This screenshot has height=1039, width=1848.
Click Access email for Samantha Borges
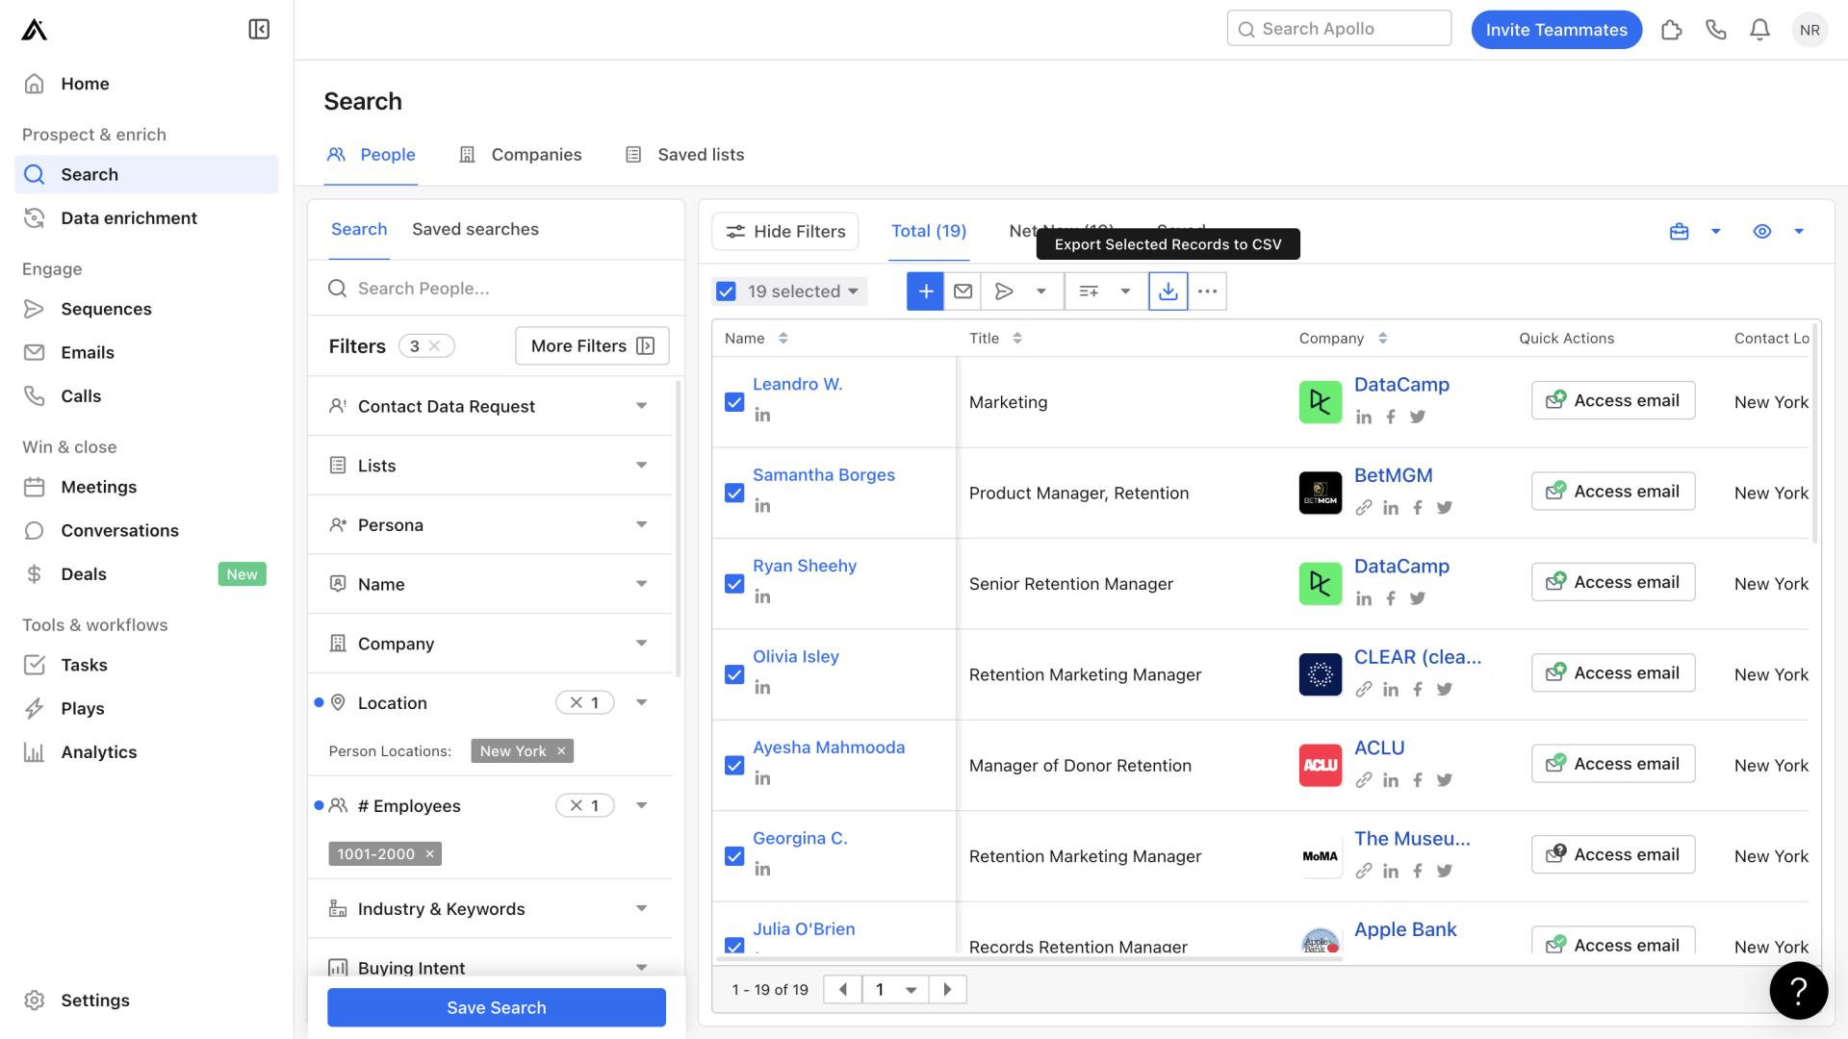click(1613, 492)
